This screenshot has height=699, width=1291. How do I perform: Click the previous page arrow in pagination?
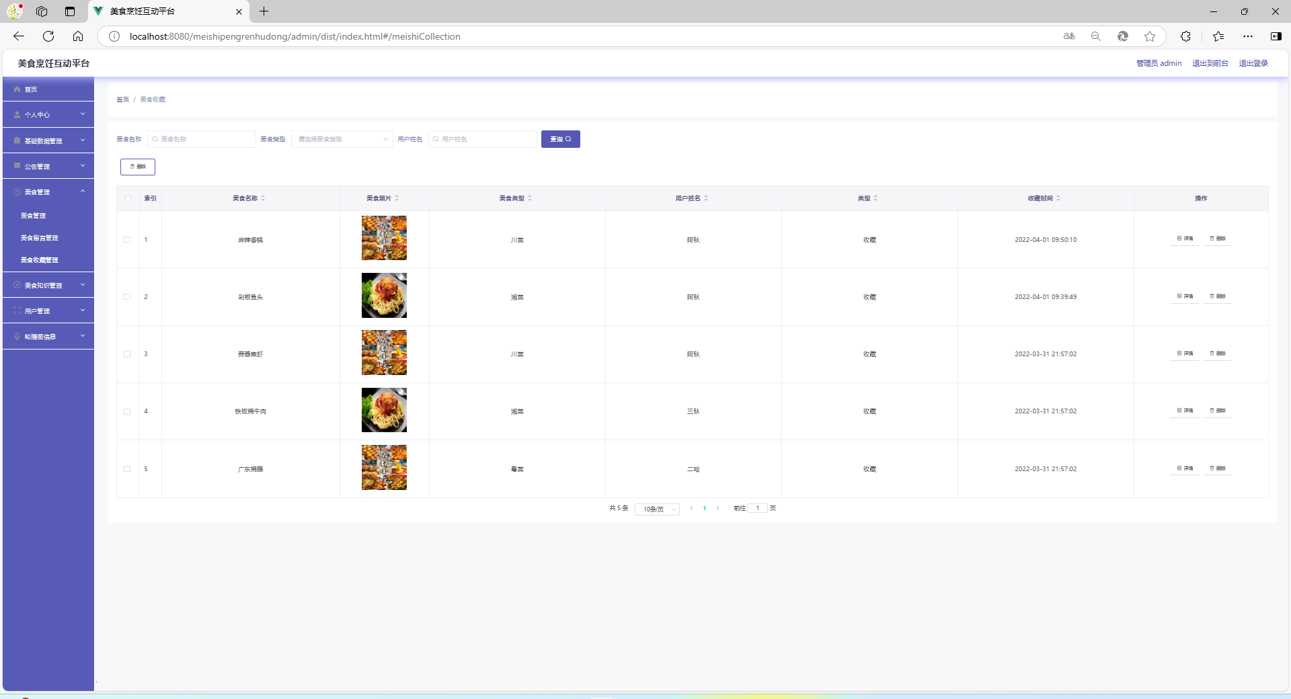click(691, 508)
